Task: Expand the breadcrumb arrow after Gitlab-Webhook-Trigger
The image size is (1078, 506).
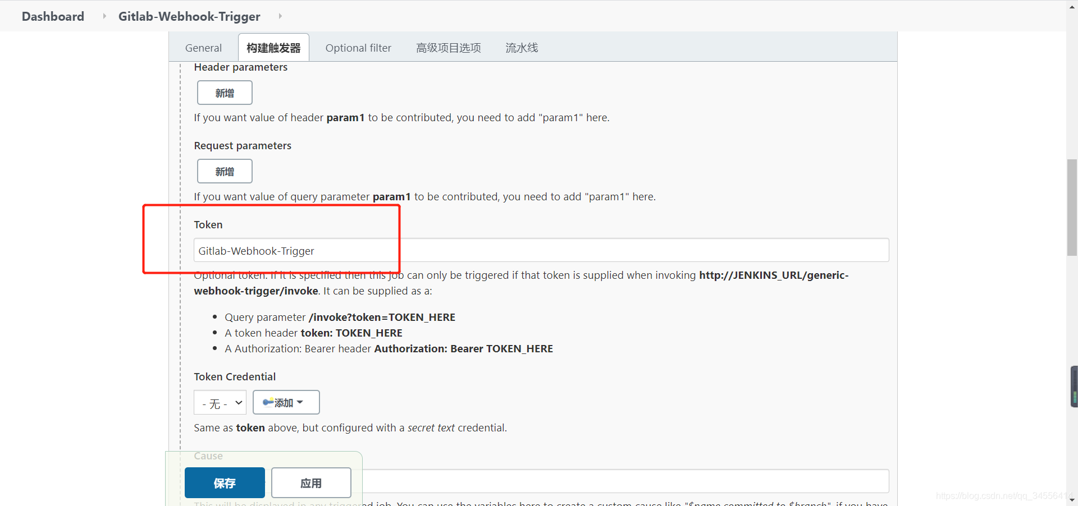Action: pyautogui.click(x=280, y=16)
